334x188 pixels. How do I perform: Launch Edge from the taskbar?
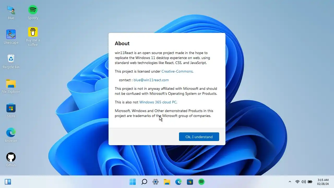178,182
